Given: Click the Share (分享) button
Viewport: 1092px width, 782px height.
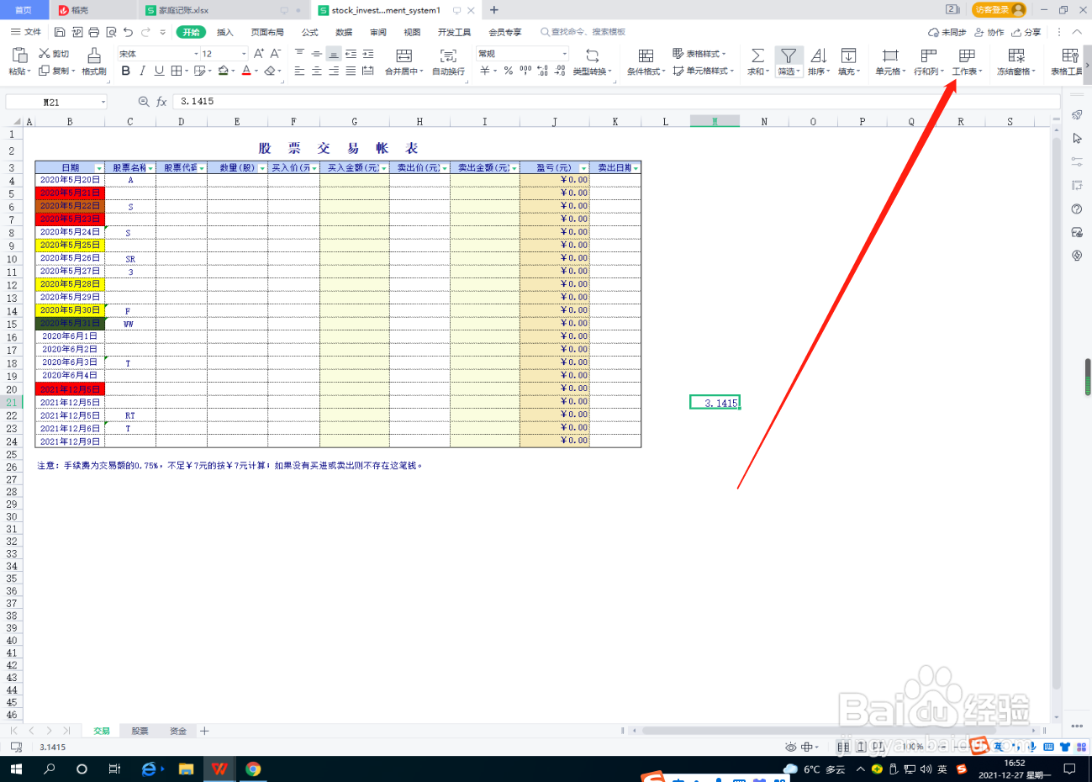Looking at the screenshot, I should (x=1026, y=32).
